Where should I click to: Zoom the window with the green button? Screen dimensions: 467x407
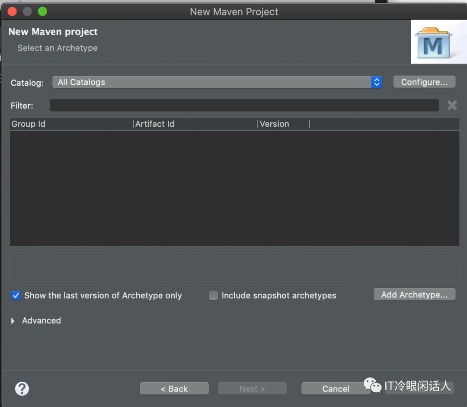pos(42,12)
